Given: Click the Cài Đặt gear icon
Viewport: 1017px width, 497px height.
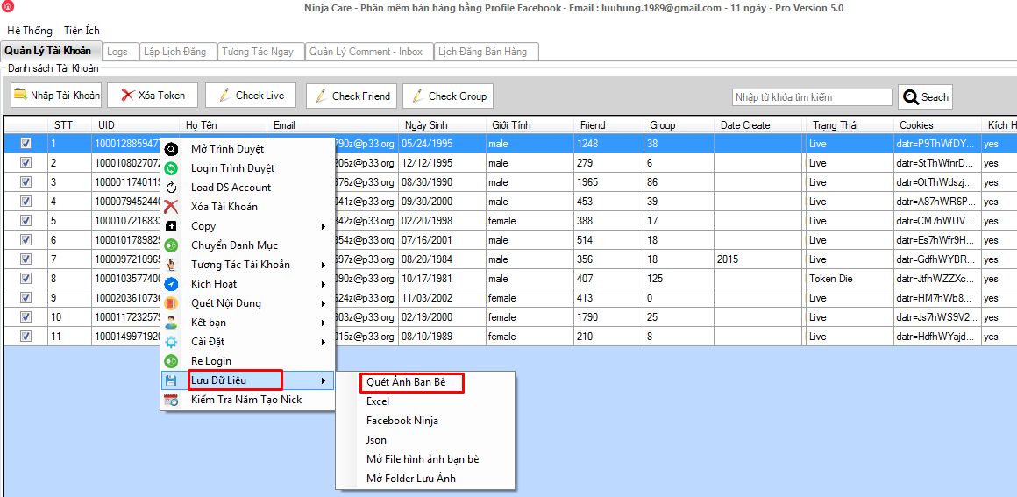Looking at the screenshot, I should point(171,342).
